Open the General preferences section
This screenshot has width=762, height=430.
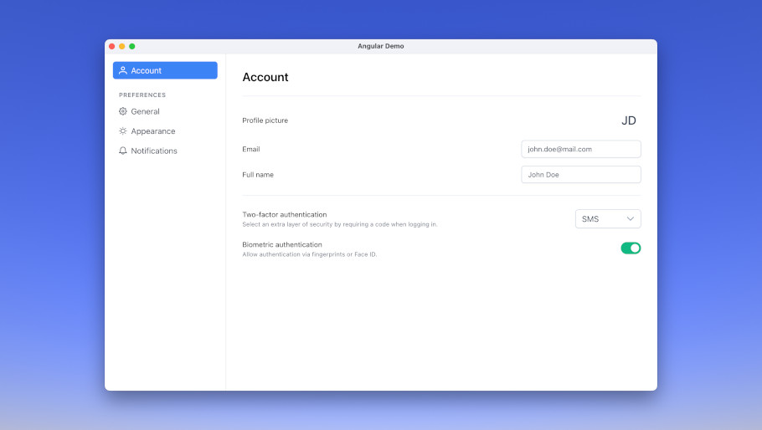pos(145,111)
